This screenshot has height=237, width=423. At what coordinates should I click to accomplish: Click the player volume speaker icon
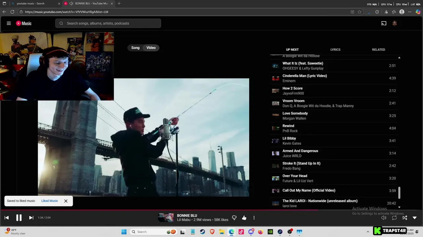tap(384, 218)
